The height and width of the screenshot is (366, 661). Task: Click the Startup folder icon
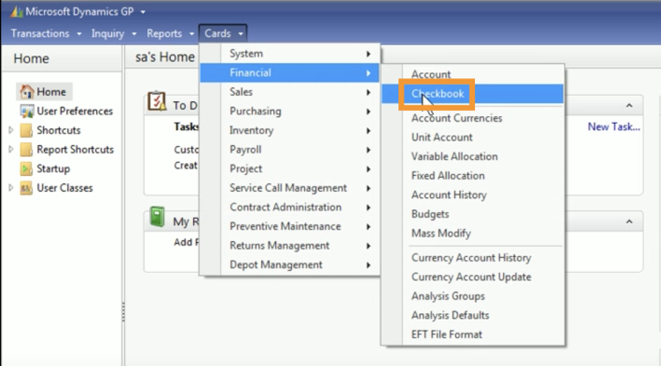pyautogui.click(x=26, y=169)
